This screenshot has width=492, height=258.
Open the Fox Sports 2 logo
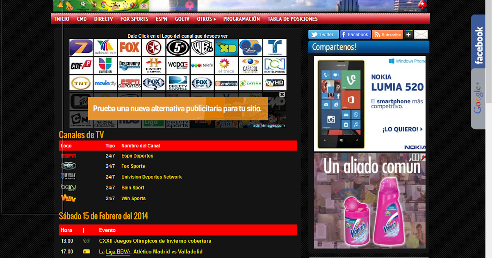(154, 83)
